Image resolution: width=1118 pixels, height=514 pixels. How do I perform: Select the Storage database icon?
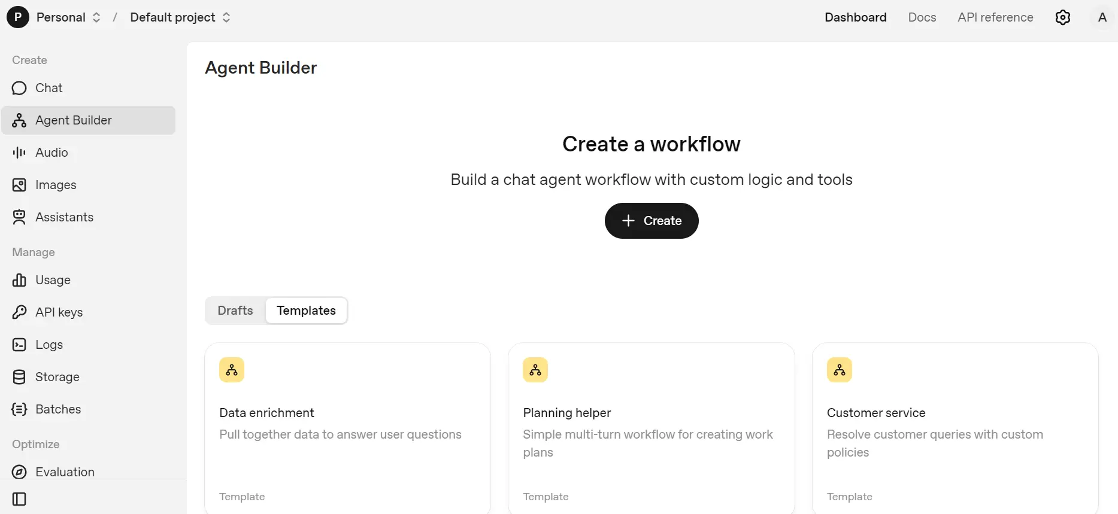[19, 377]
